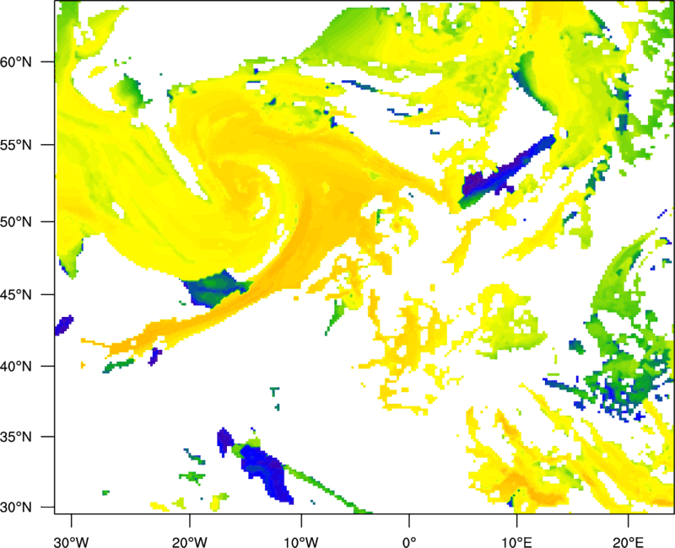Click the 30°W longitude axis label
The height and width of the screenshot is (548, 675).
click(x=72, y=542)
